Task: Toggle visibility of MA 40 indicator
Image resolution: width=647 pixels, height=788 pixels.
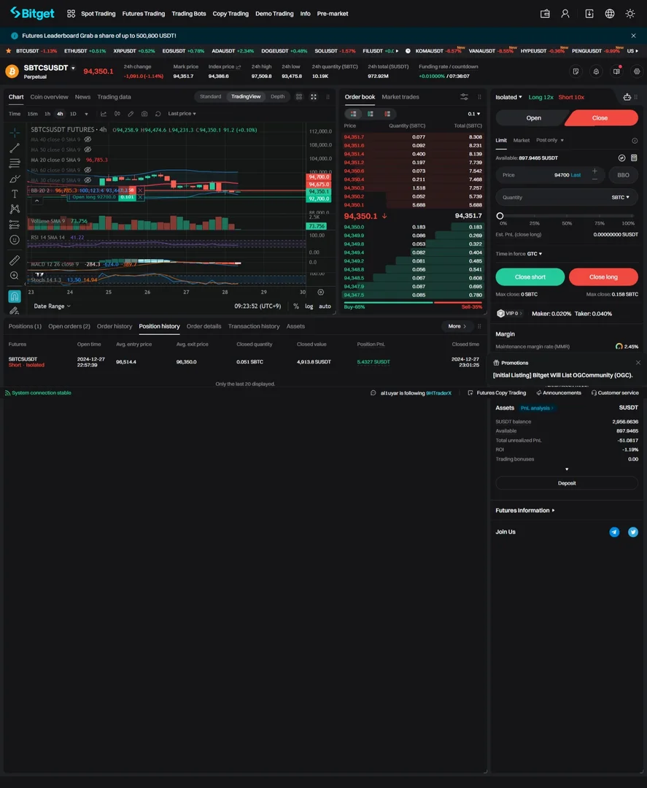Action: (x=88, y=139)
